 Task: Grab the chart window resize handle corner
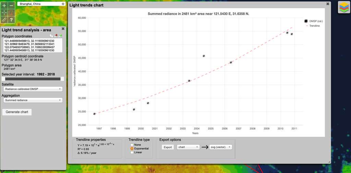pos(329,162)
